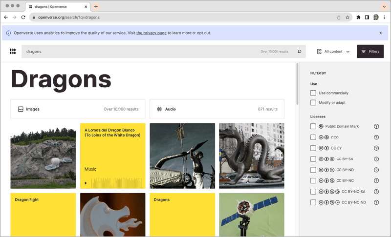This screenshot has width=391, height=237.
Task: Open the warrior with dragon boat image
Action: point(182,156)
